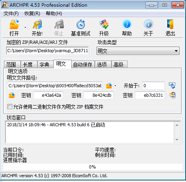Click the 升级 (Upgrade) toolbar icon

point(104,25)
